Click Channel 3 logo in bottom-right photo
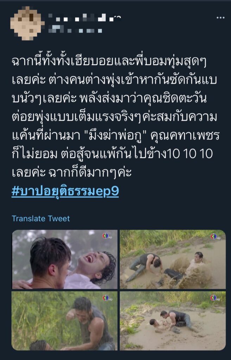The image size is (231, 360). [x=215, y=298]
